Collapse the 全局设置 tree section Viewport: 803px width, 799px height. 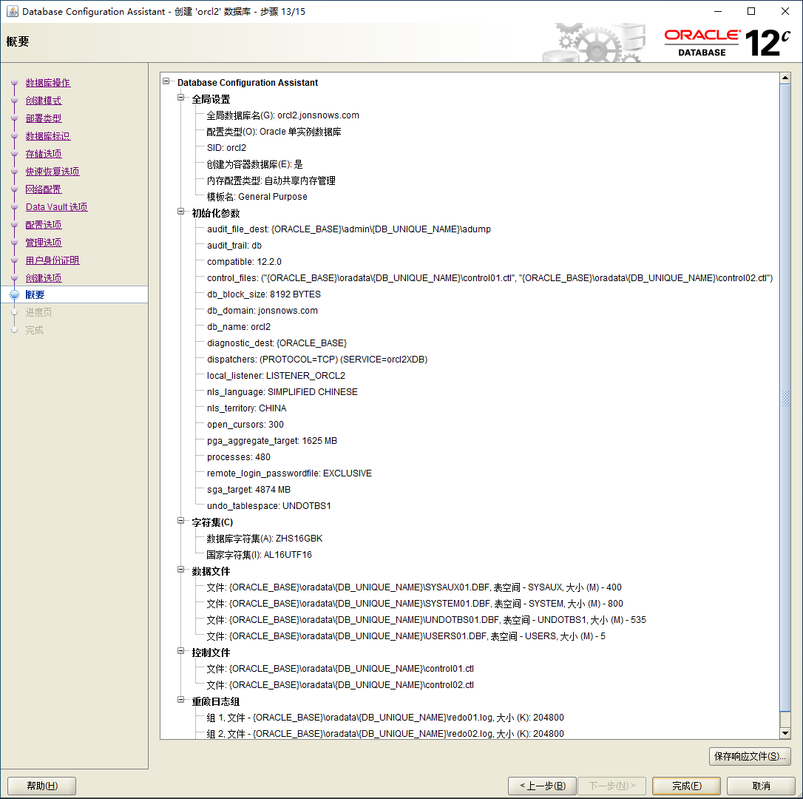click(x=181, y=98)
